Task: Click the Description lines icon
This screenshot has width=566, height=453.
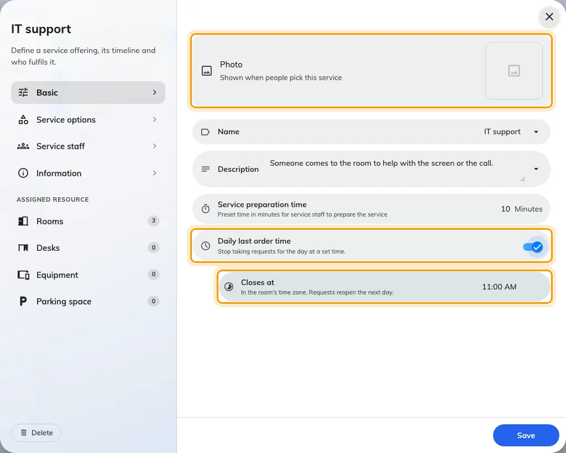Action: point(206,169)
